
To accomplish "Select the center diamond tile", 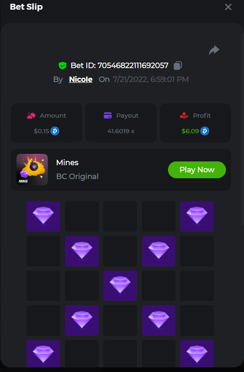I will coord(120,286).
